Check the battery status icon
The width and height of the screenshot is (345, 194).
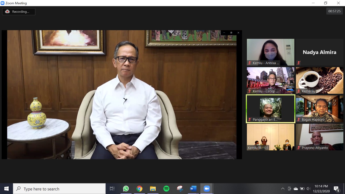[x=302, y=189]
